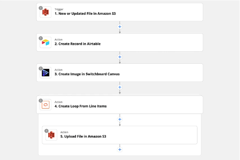240x160 pixels.
Task: Add a step after Create Image in Switchboard Canvas
Action: click(120, 87)
